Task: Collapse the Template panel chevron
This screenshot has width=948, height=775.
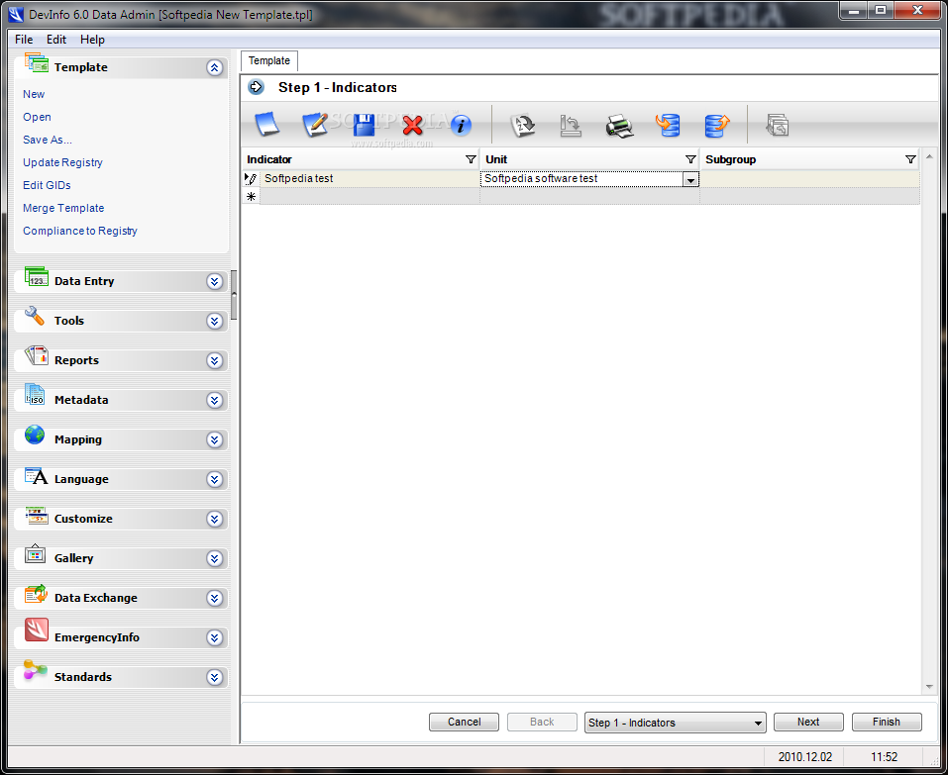Action: (x=215, y=67)
